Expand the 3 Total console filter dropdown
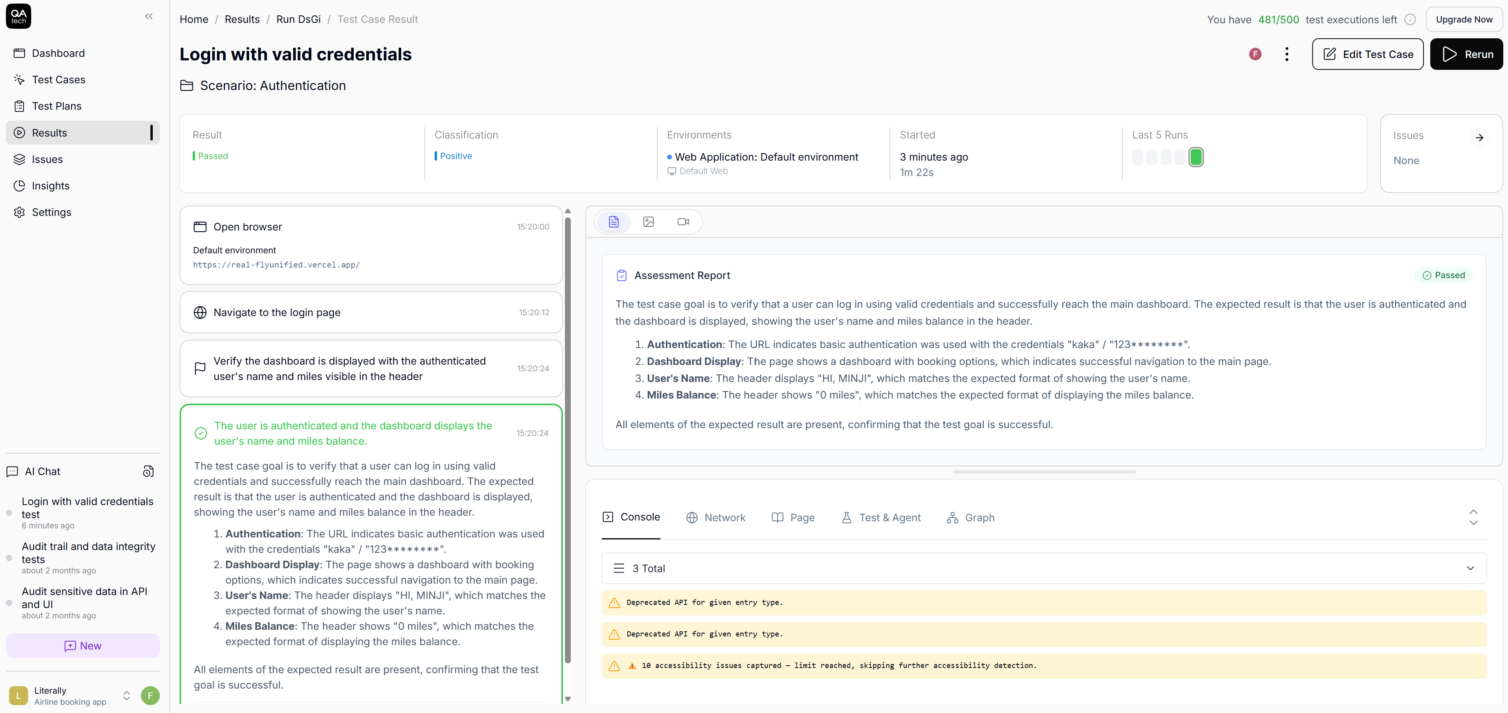The width and height of the screenshot is (1508, 713). pos(1469,568)
